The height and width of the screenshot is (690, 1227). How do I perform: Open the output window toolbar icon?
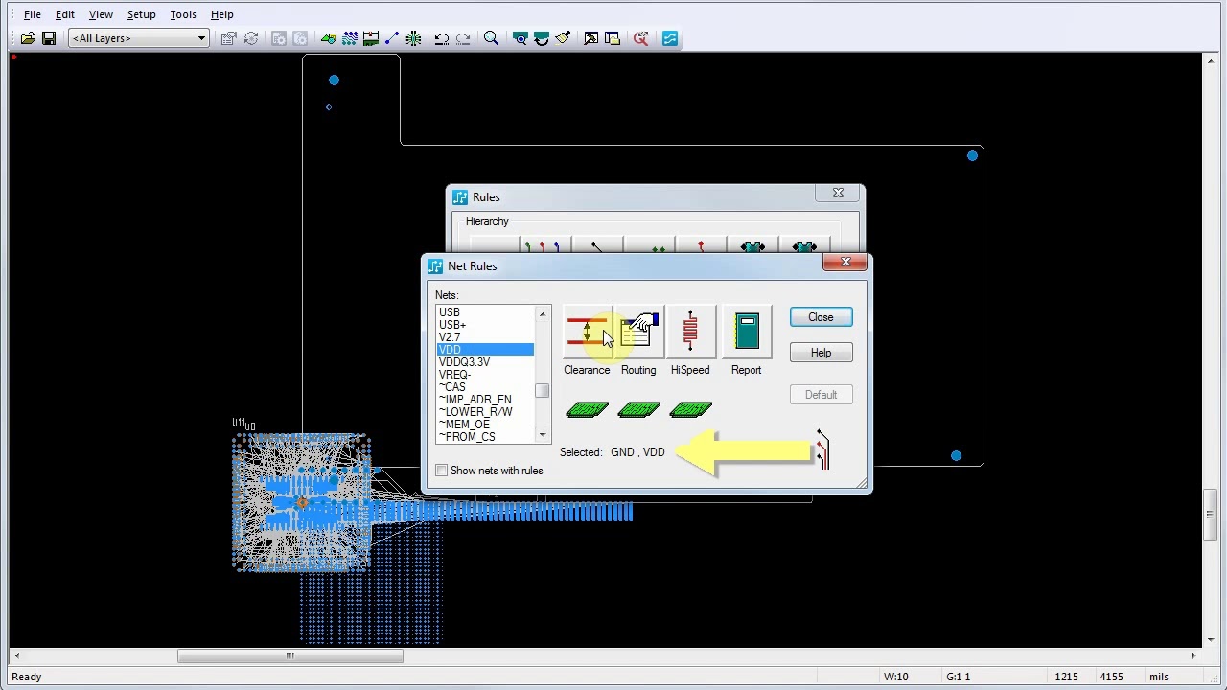click(591, 38)
